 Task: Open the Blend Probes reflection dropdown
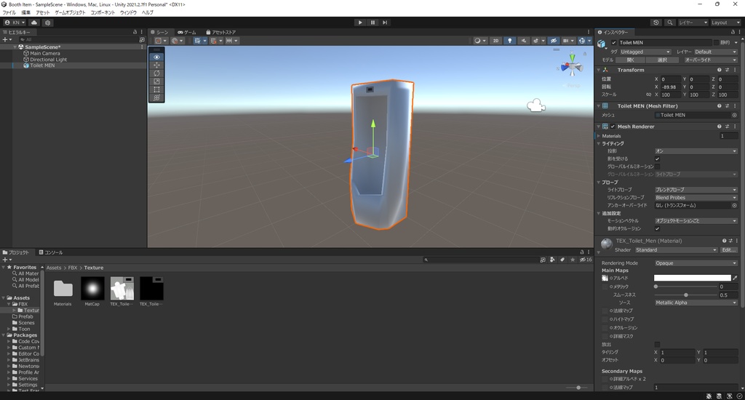pos(696,198)
